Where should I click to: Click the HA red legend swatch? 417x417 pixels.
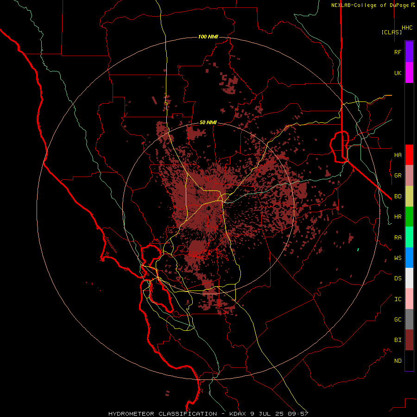click(409, 155)
